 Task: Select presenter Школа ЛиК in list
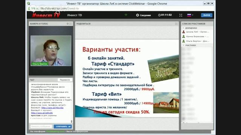pyautogui.click(x=197, y=32)
